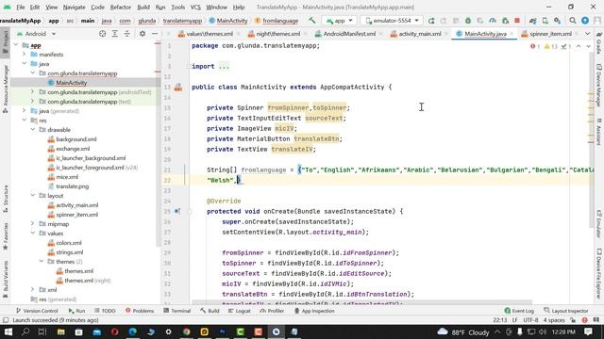Viewport: 604px width, 339px height.
Task: Expand the manifests folder
Action: [x=25, y=55]
